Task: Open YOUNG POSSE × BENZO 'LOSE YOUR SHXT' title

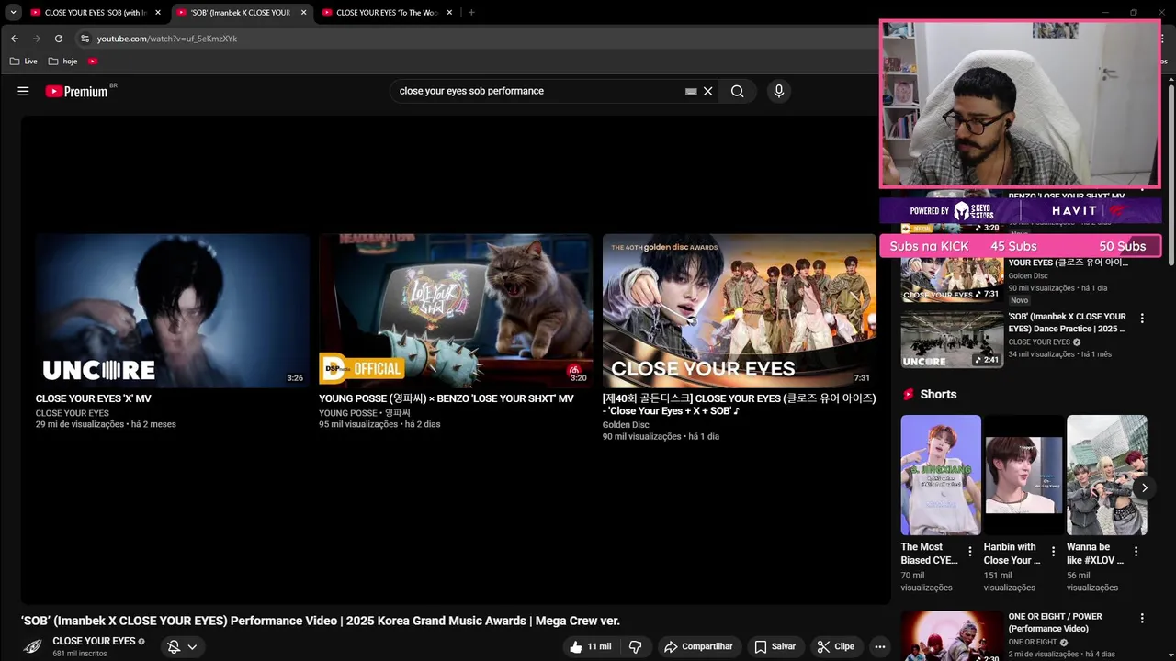Action: click(x=446, y=399)
